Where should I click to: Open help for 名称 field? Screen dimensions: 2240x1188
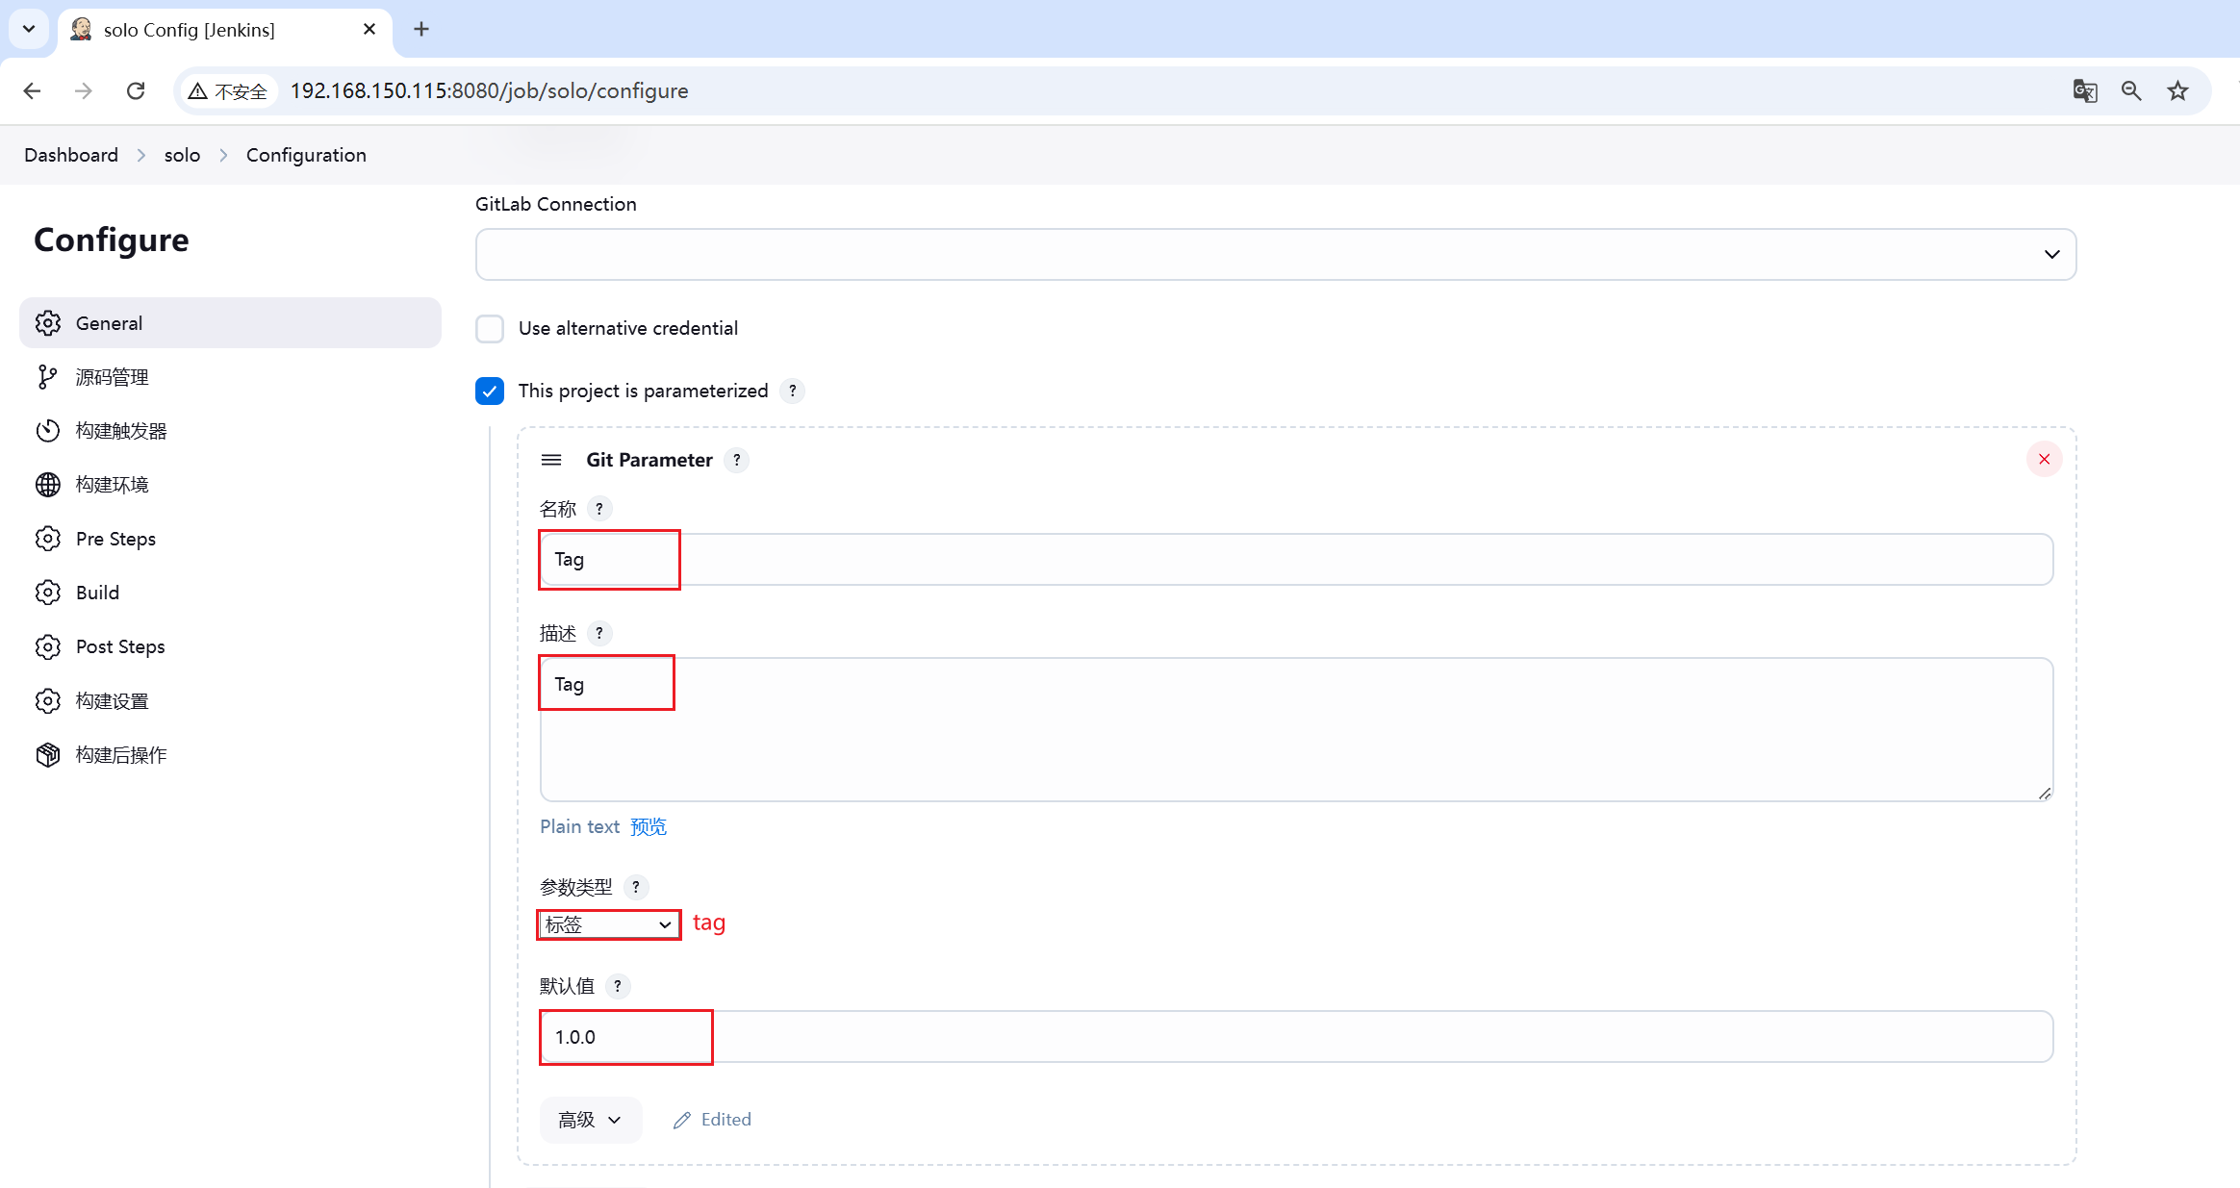[x=599, y=509]
